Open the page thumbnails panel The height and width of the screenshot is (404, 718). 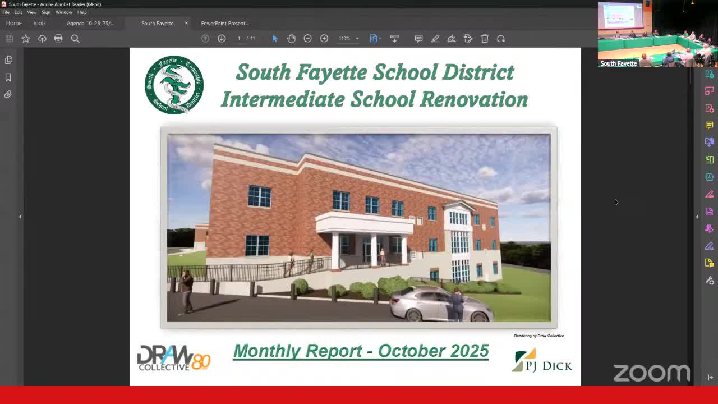(8, 59)
